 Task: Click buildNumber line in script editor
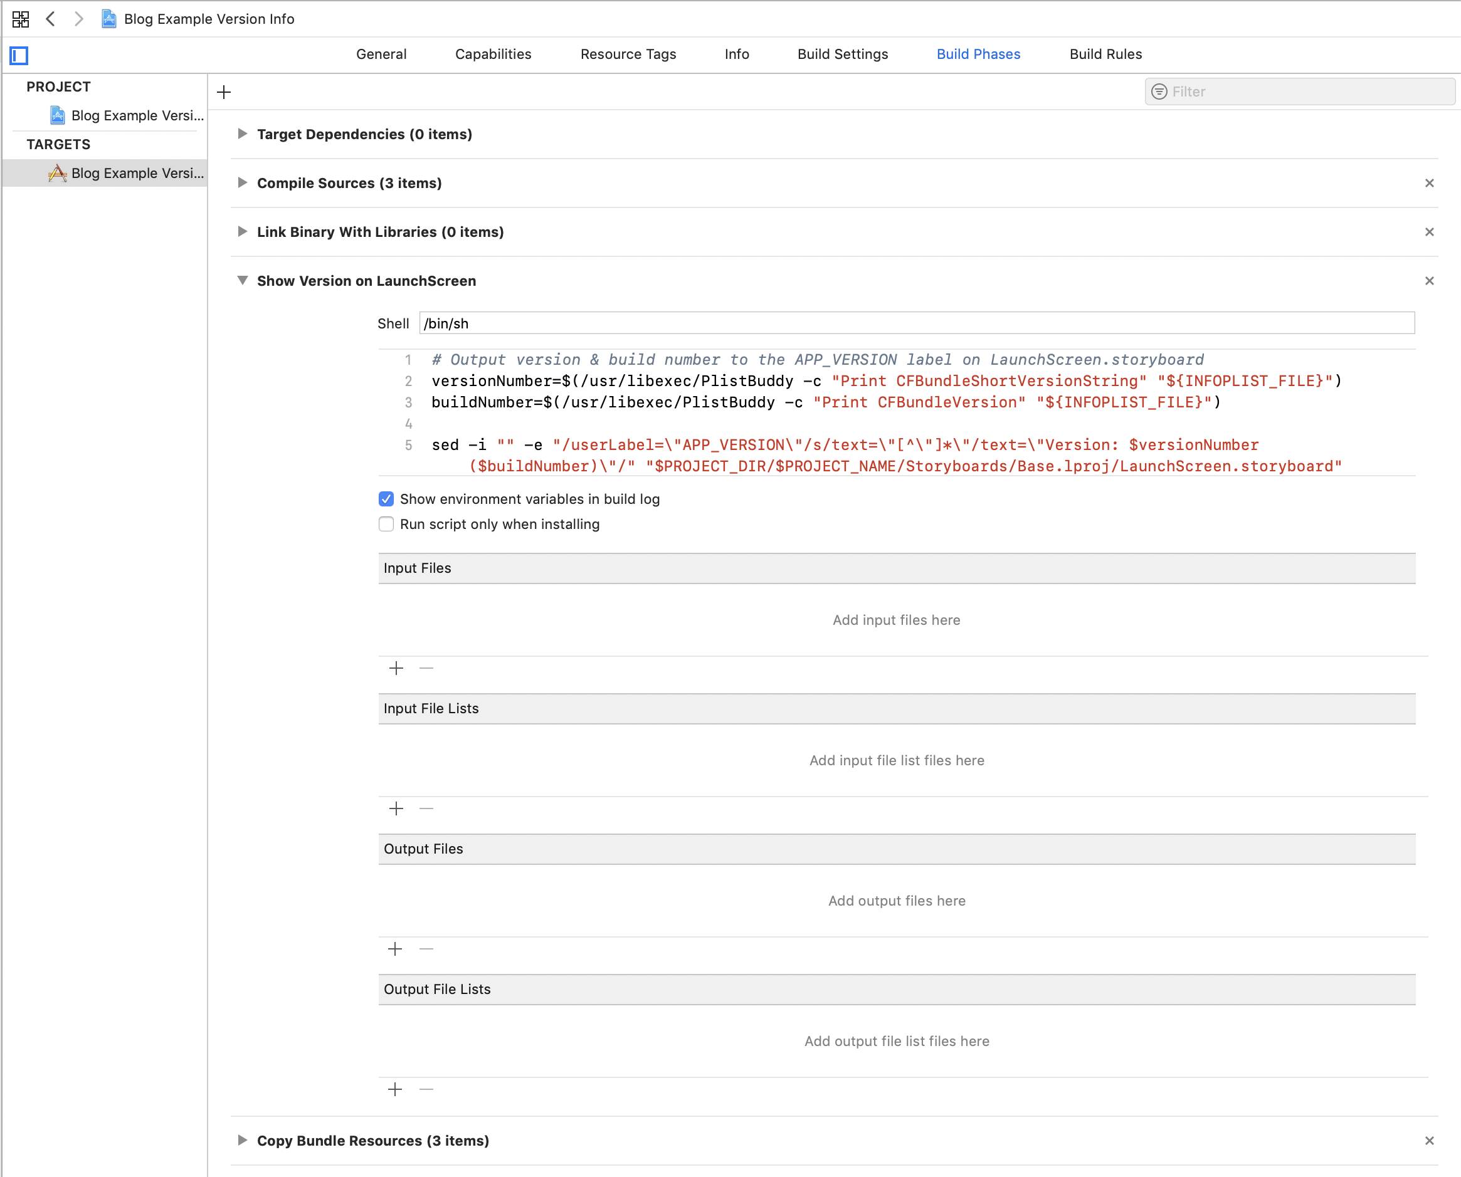[826, 402]
